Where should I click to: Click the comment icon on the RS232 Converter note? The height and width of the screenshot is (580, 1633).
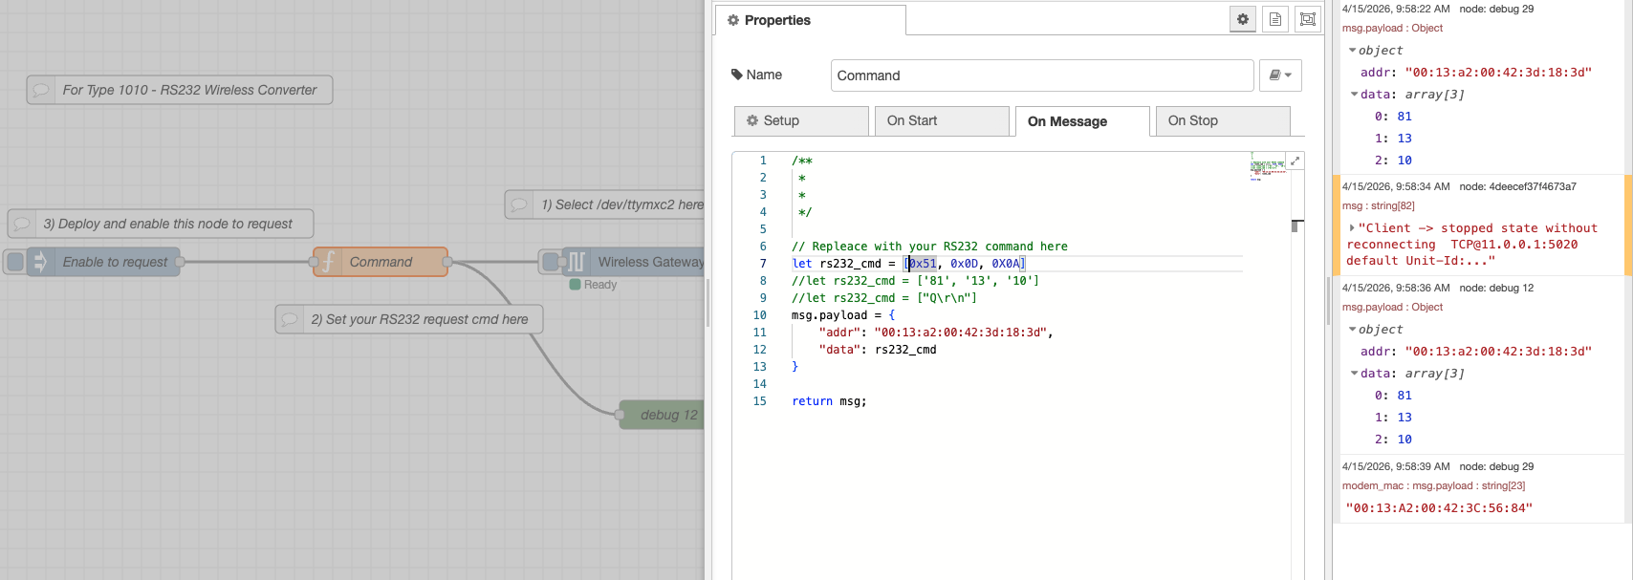pos(41,90)
